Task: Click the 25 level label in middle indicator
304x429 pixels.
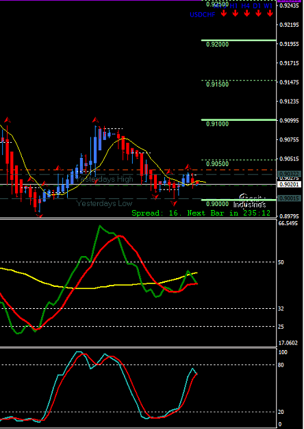Action: (281, 327)
